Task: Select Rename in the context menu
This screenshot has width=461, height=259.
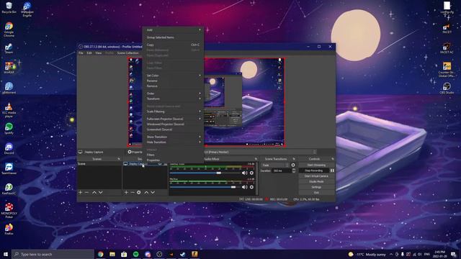Action: click(x=173, y=81)
